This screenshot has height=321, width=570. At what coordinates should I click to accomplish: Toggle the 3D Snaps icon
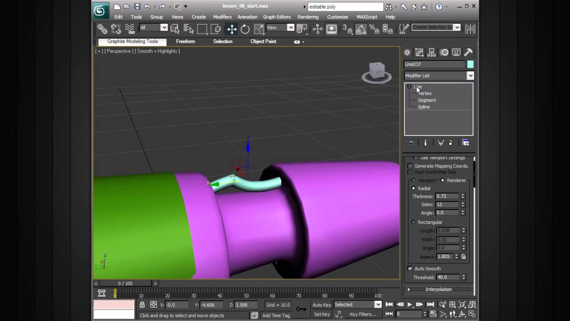(347, 29)
